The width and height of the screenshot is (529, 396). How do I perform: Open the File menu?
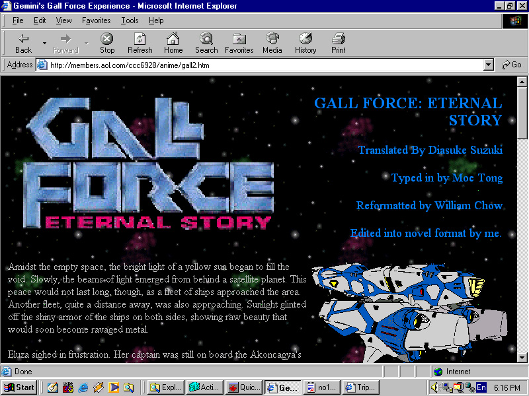[18, 20]
